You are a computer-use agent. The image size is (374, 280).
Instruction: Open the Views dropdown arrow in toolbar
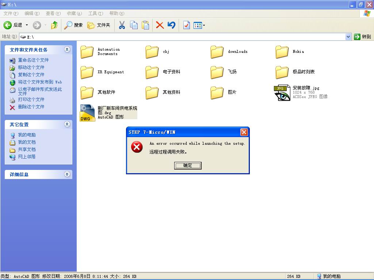pyautogui.click(x=204, y=26)
